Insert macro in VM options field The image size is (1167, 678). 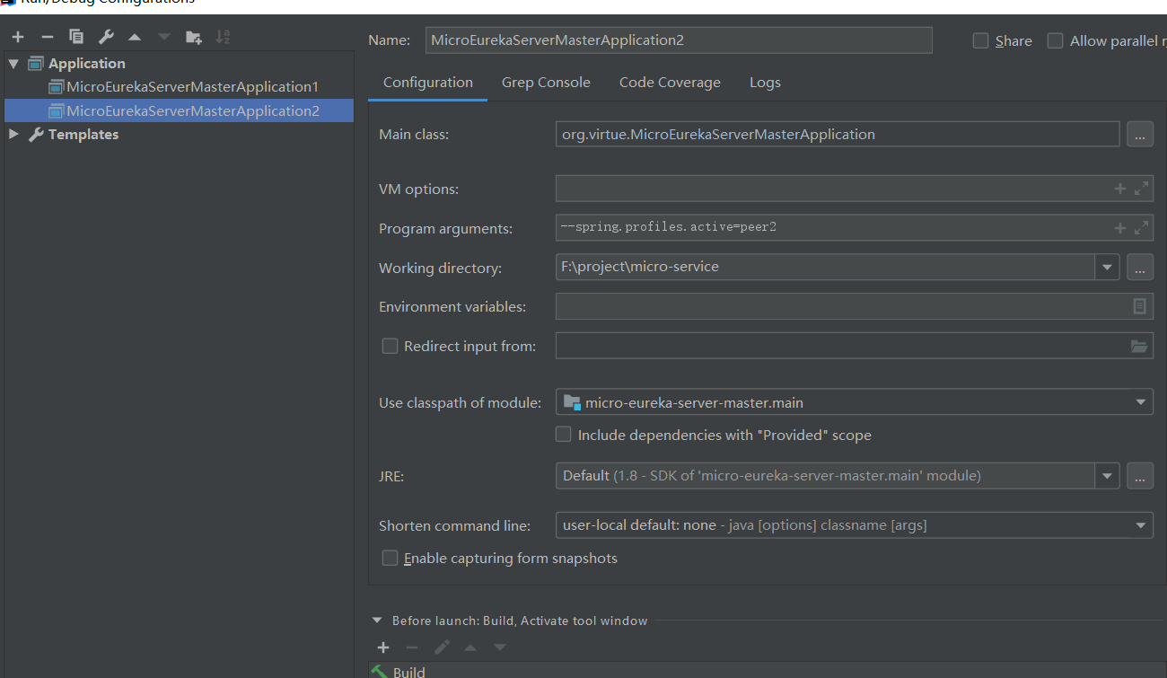1119,189
